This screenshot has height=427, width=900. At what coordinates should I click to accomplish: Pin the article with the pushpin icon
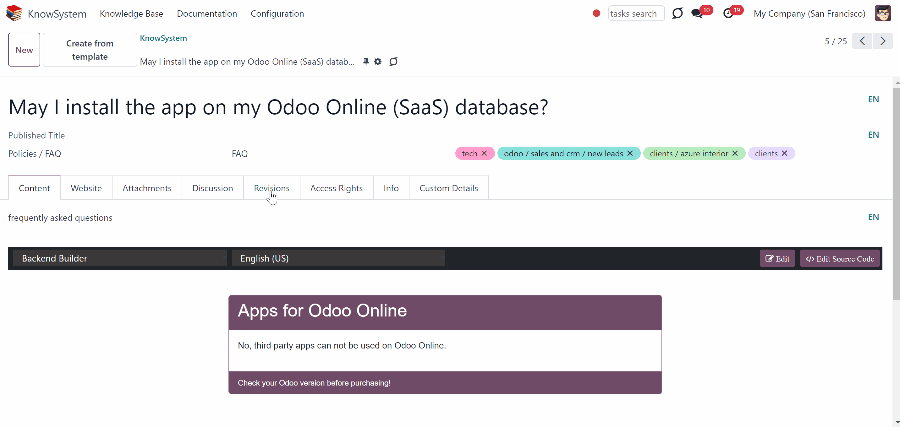click(366, 62)
